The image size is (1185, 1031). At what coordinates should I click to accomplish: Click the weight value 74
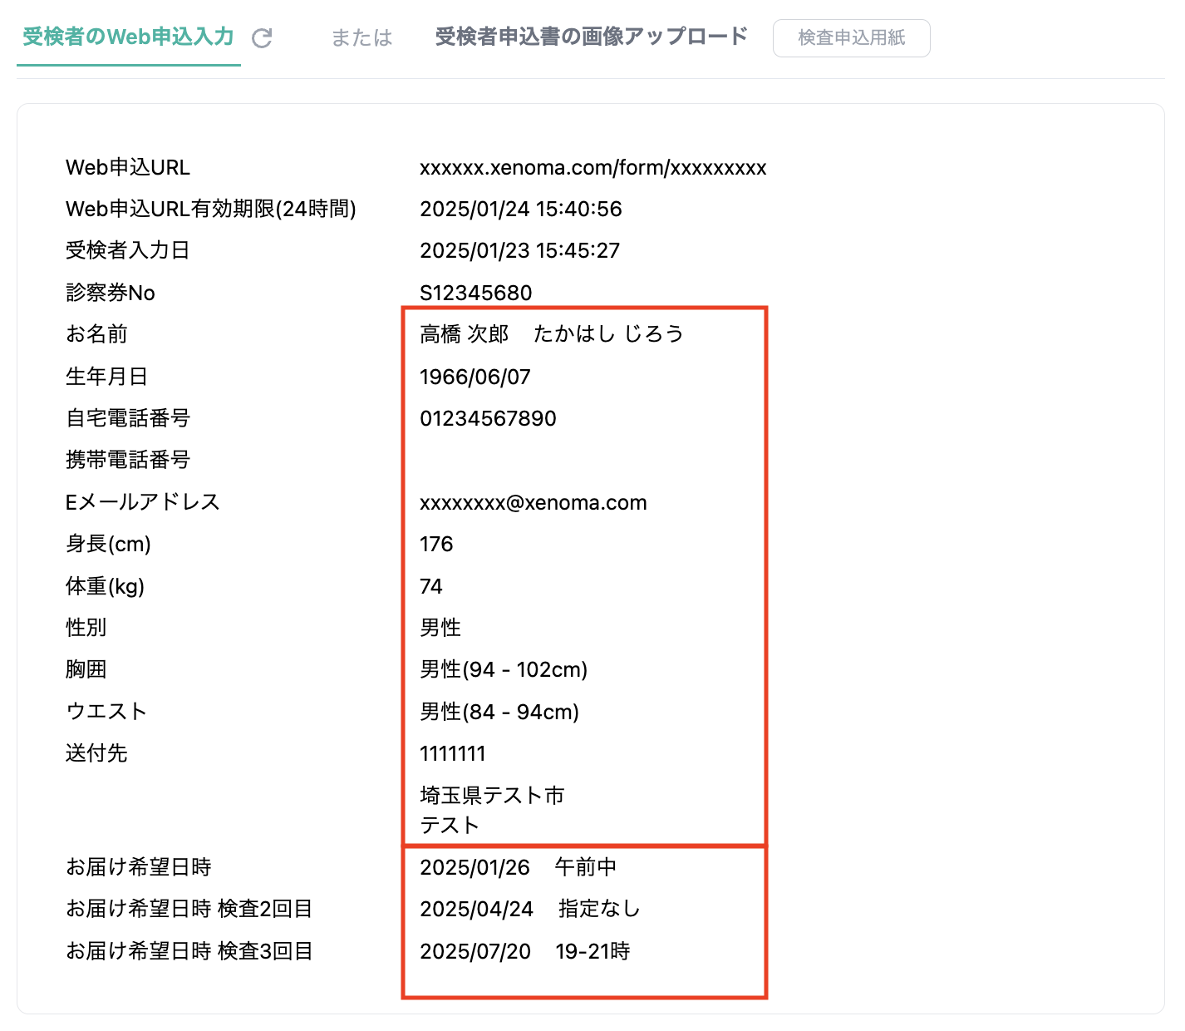431,587
